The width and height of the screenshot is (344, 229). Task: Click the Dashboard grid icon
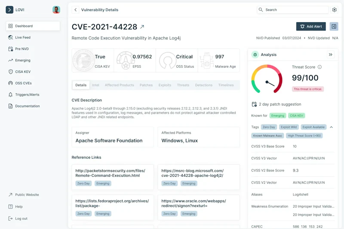click(x=10, y=26)
